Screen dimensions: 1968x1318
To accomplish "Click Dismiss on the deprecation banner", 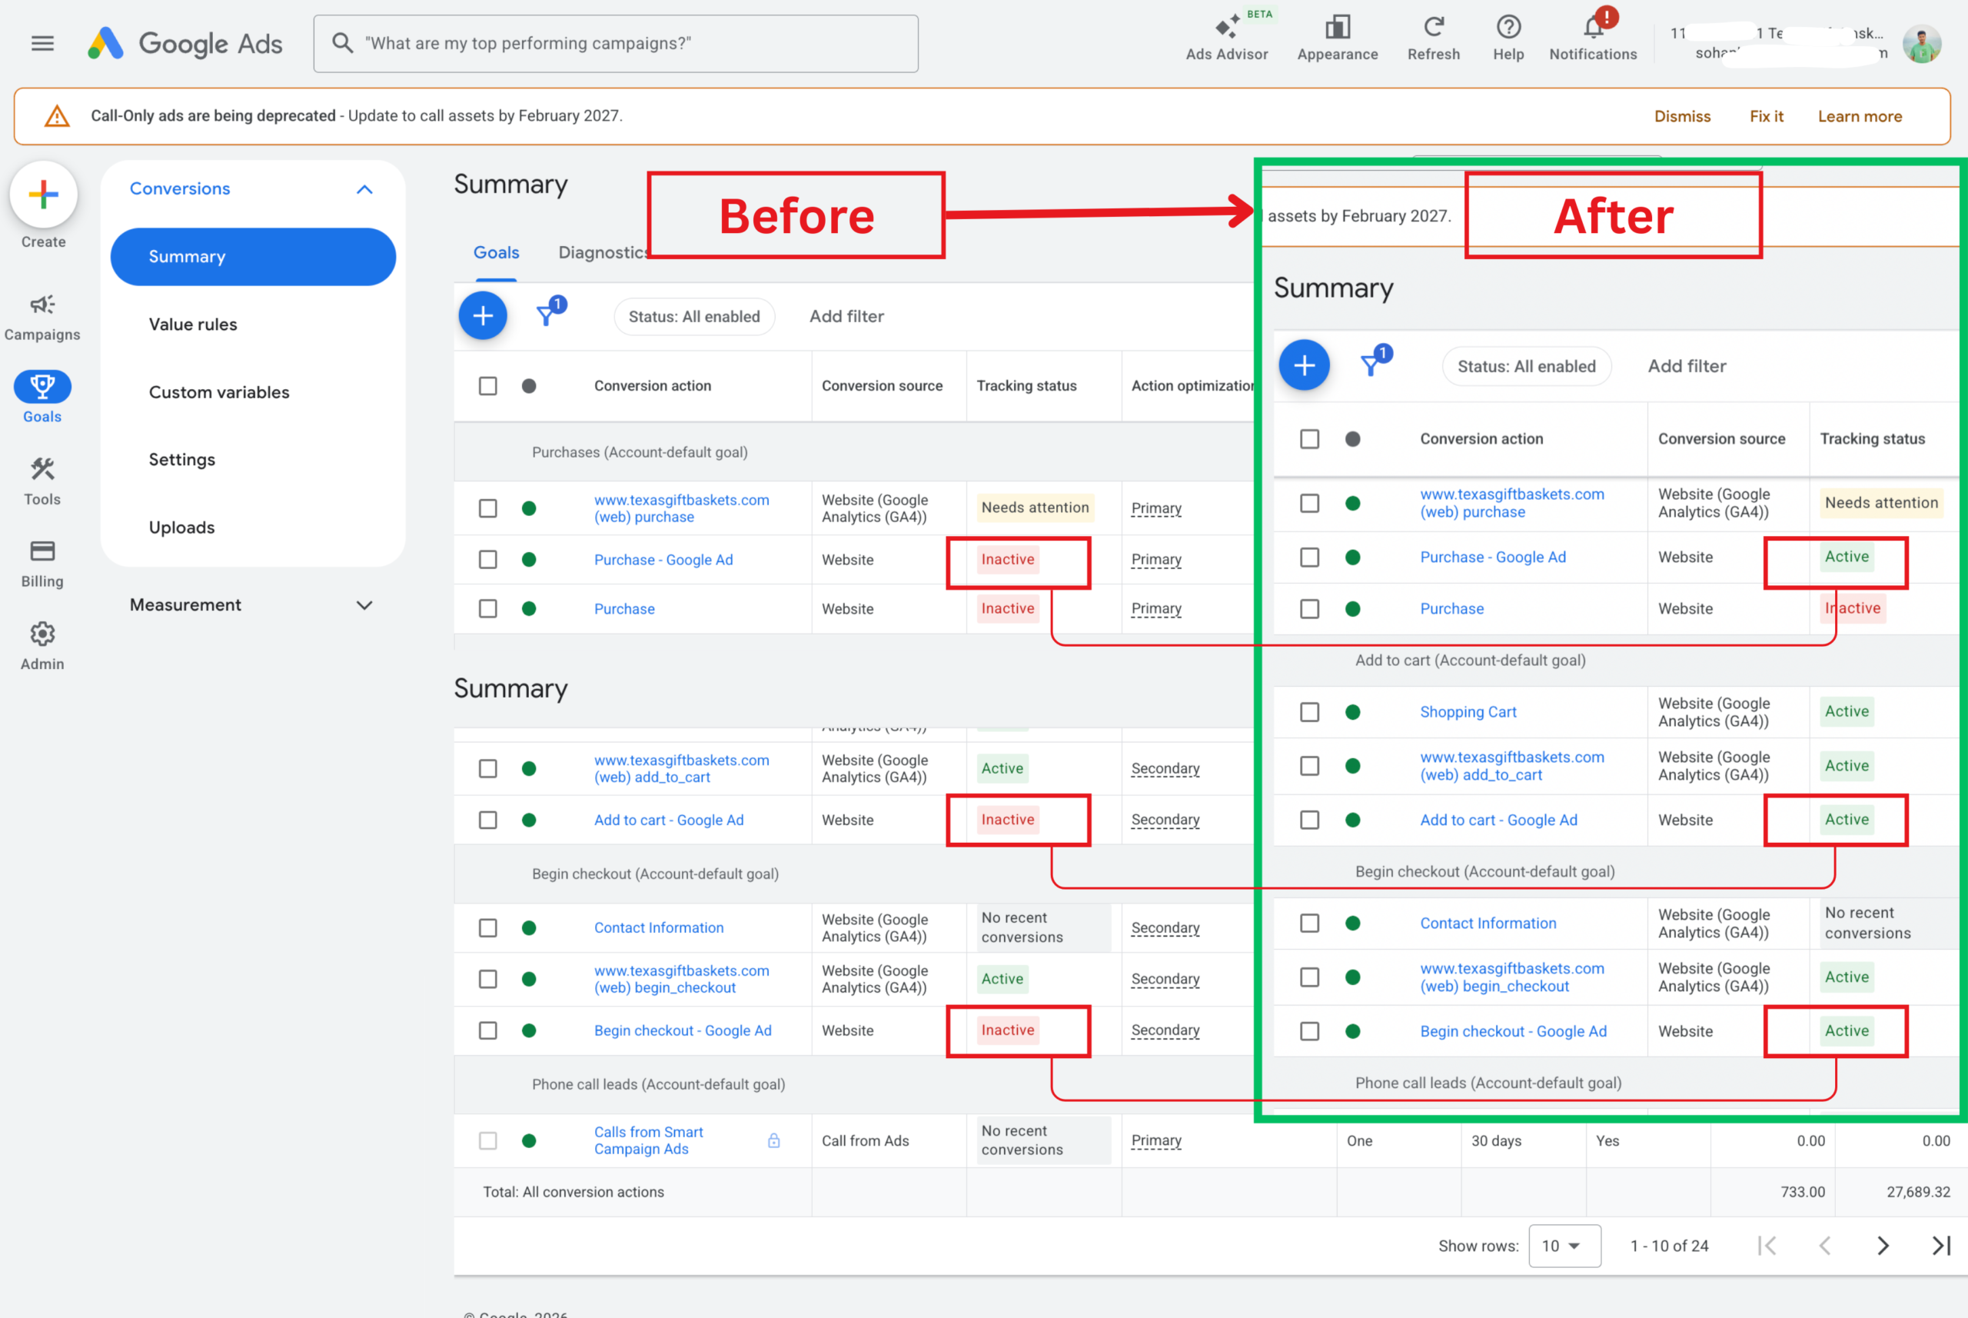I will click(x=1681, y=116).
